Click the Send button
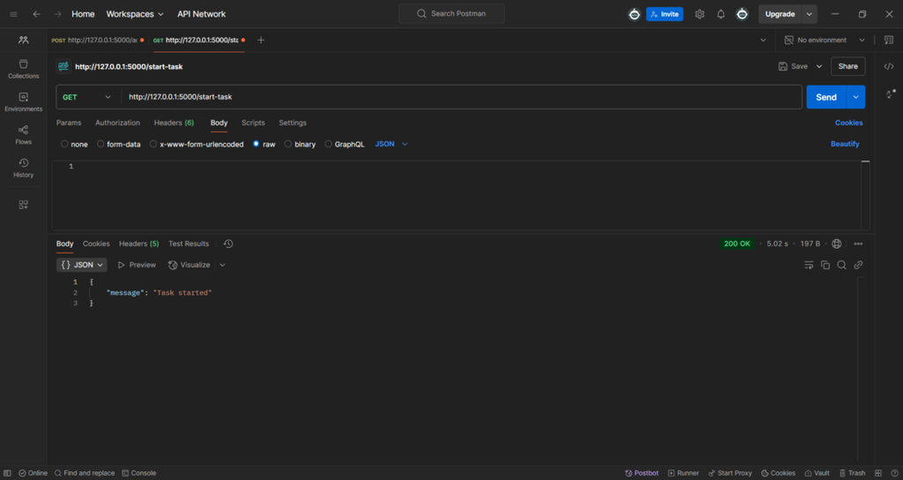903x480 pixels. point(825,97)
